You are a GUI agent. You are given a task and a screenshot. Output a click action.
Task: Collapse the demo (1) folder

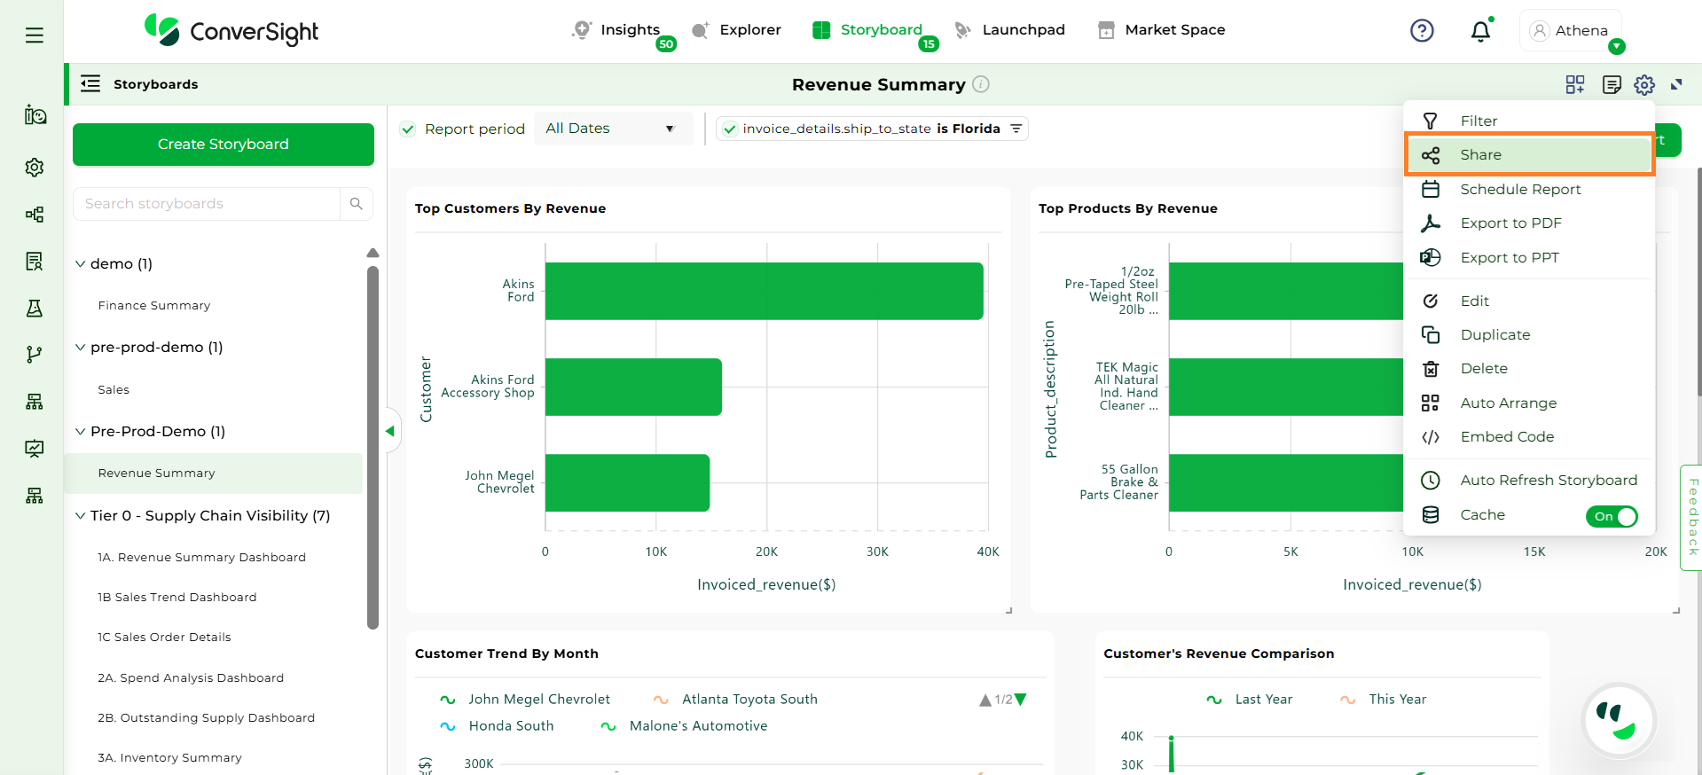click(x=81, y=264)
